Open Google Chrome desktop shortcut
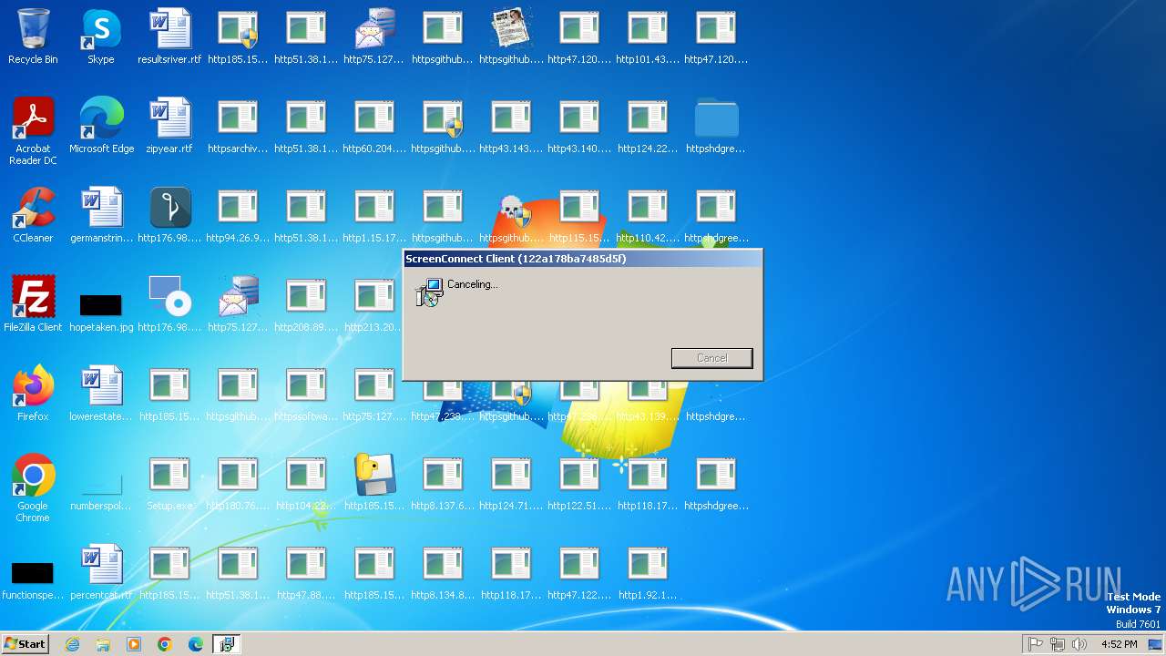 pos(33,488)
